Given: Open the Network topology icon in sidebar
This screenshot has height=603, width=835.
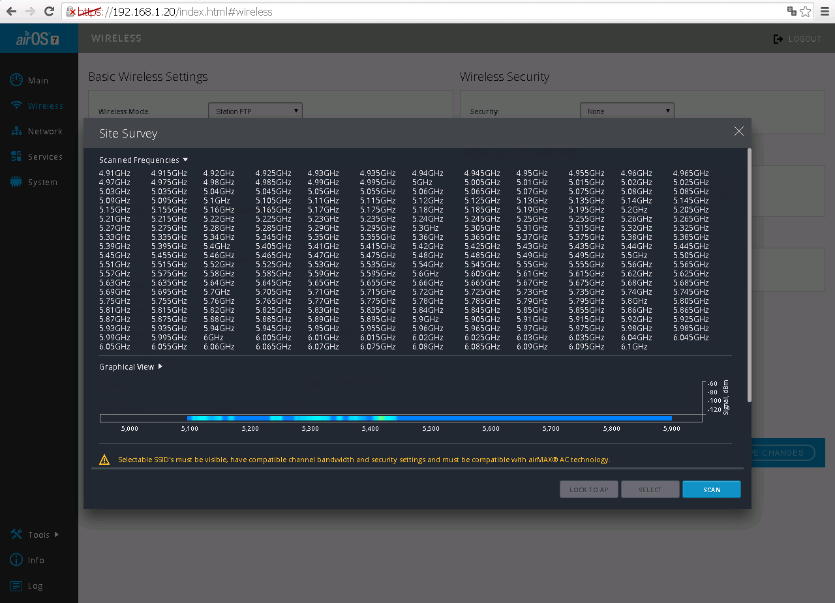Looking at the screenshot, I should point(16,131).
